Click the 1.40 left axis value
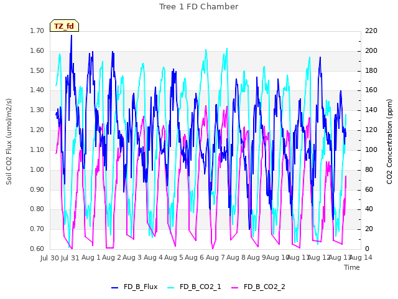Image resolution: width=398 pixels, height=299 pixels. pos(37,90)
